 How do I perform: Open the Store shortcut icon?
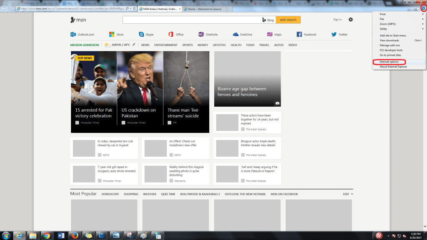click(x=112, y=34)
